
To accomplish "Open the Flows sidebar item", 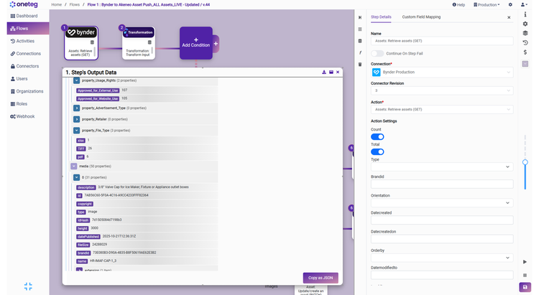I will coord(28,29).
